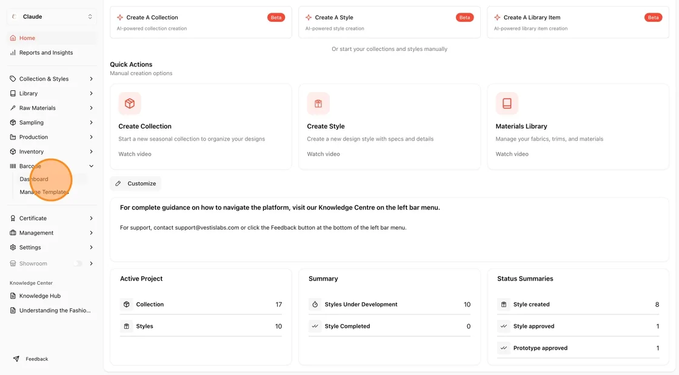
Task: Expand the Sampling submenu chevron
Action: [x=92, y=122]
